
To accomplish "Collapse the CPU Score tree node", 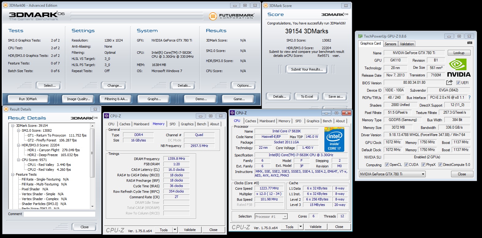I will 18,160.
